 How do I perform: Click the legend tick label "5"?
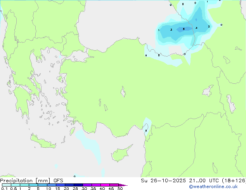click(x=38, y=188)
